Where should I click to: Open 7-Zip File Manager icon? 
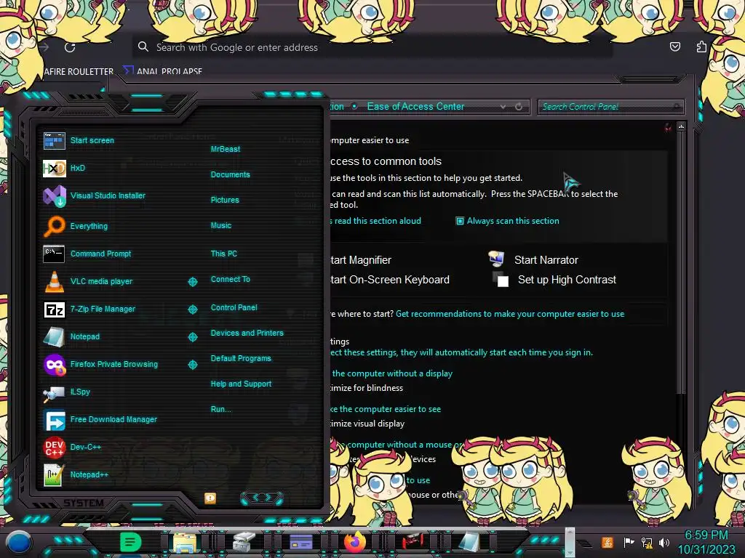[x=54, y=310]
